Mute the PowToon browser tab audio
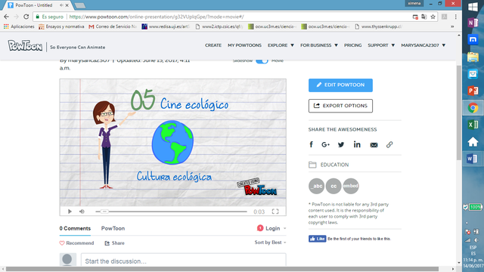Image resolution: width=484 pixels, height=272 pixels. click(x=61, y=5)
